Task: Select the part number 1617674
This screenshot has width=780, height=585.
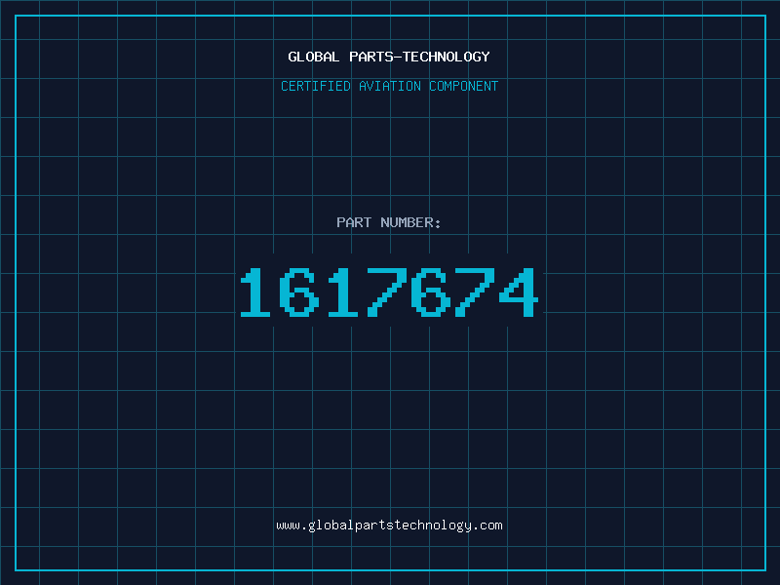Action: [x=389, y=292]
